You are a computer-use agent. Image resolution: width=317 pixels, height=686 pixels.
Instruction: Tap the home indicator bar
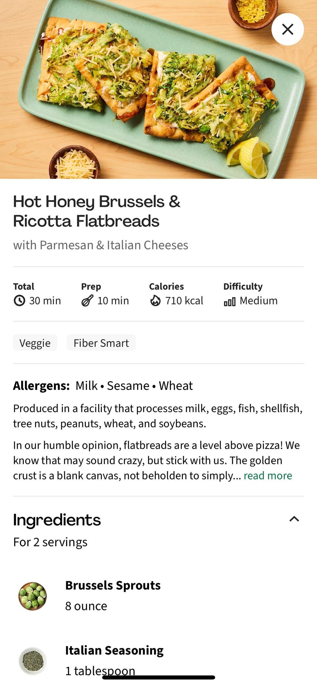(158, 677)
